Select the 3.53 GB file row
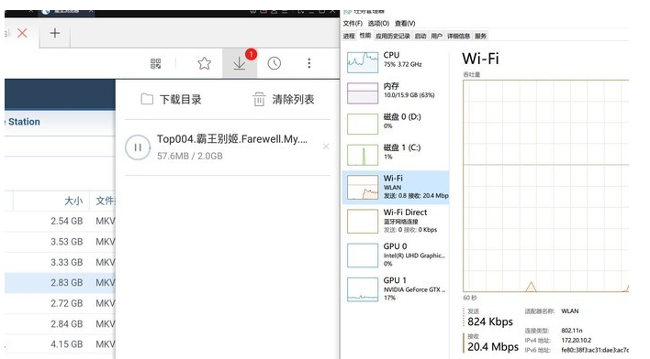This screenshot has width=650, height=359. point(60,242)
